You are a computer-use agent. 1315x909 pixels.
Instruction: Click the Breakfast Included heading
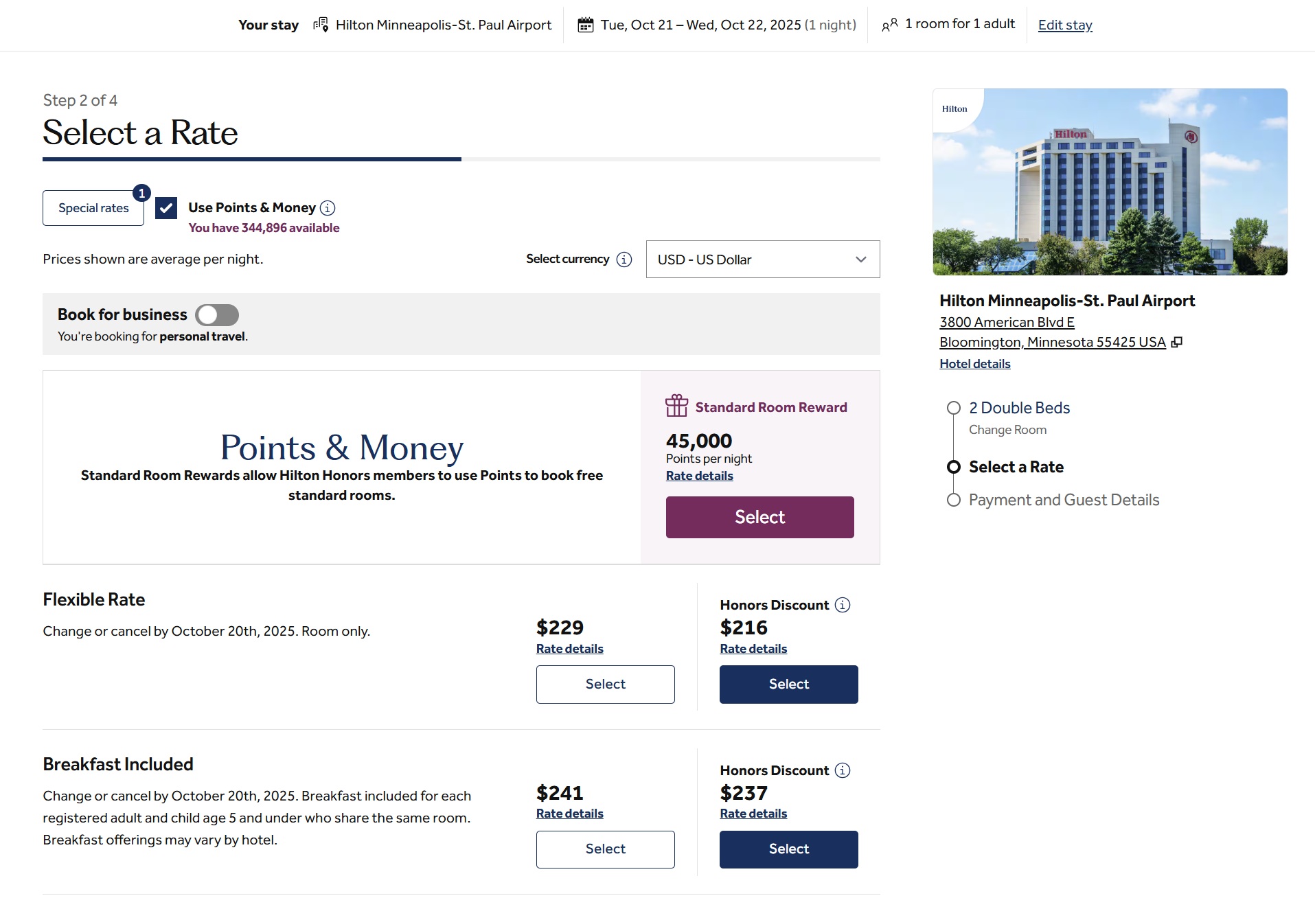[x=118, y=764]
